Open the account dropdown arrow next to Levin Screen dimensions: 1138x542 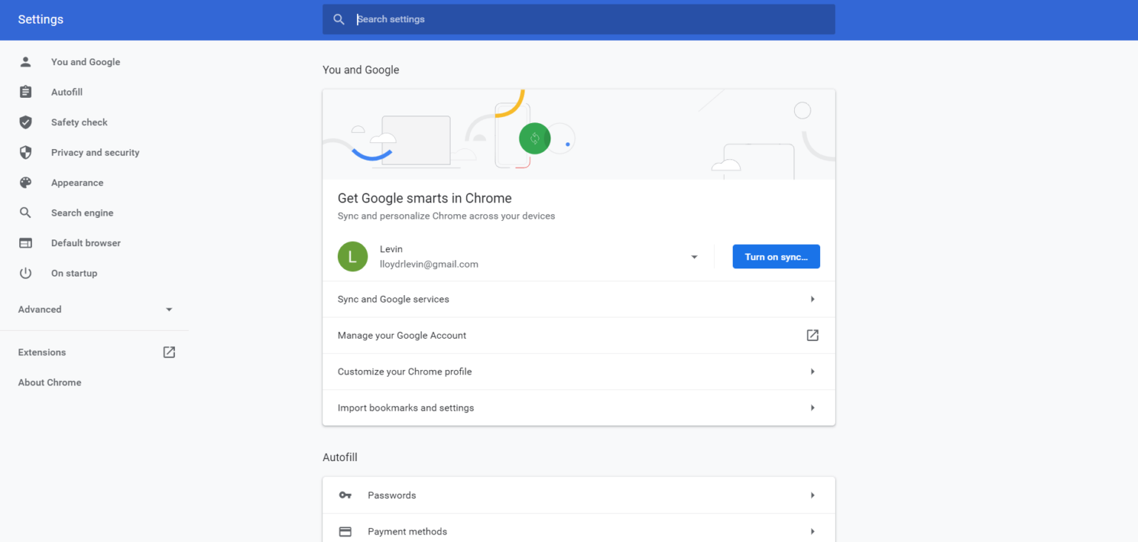(x=694, y=257)
